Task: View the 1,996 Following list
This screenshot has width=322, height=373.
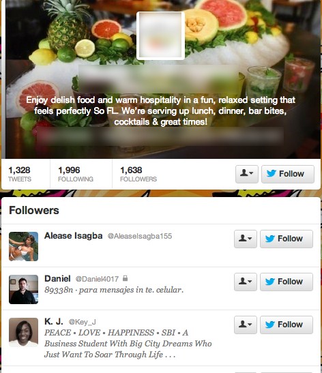Action: [x=76, y=174]
